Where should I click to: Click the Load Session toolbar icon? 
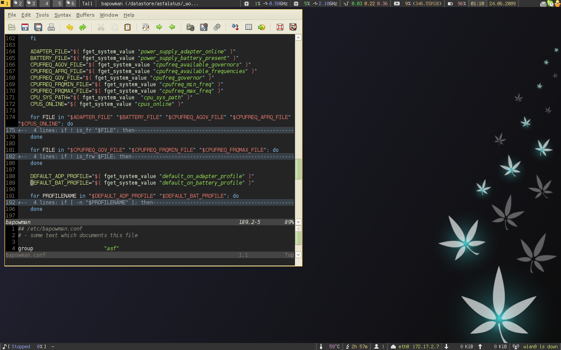point(191,27)
